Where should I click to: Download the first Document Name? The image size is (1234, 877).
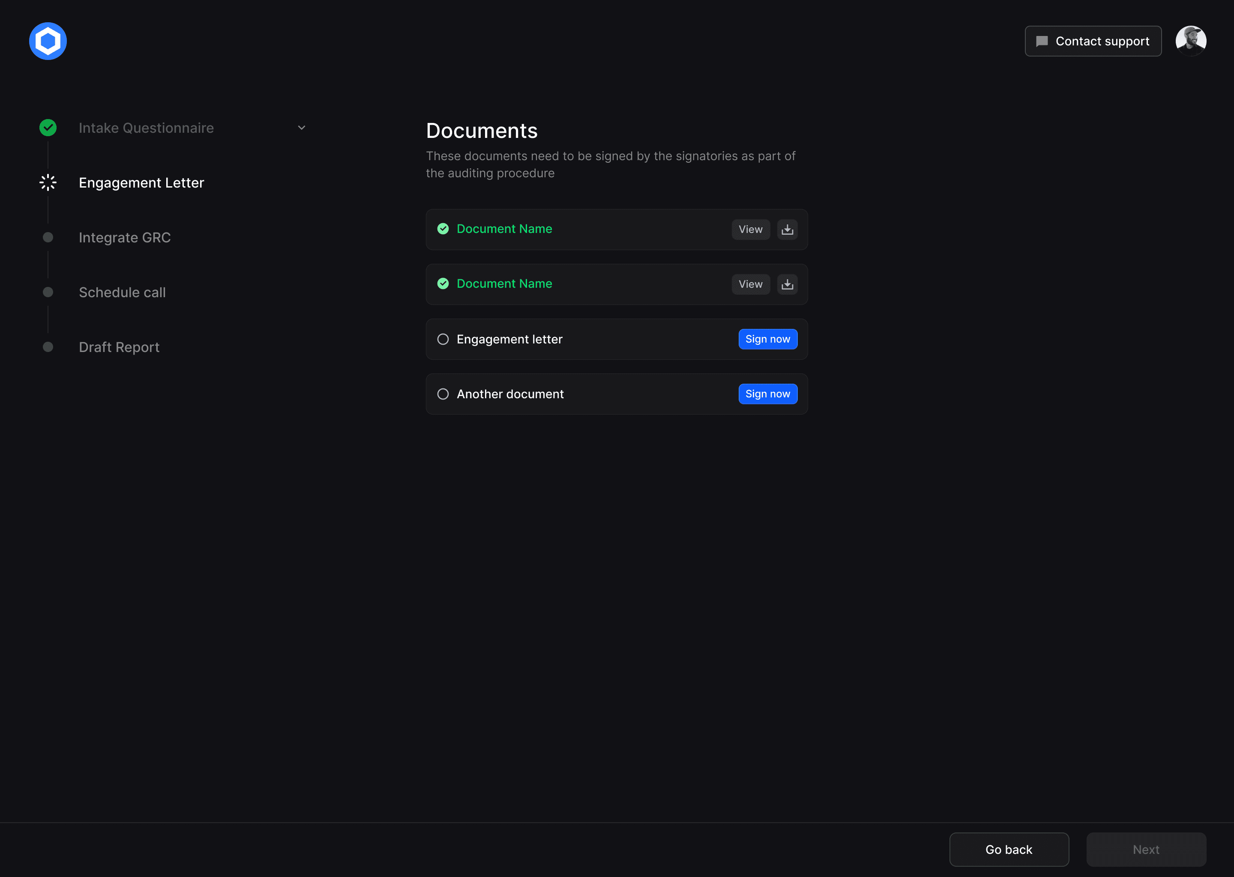pos(787,230)
